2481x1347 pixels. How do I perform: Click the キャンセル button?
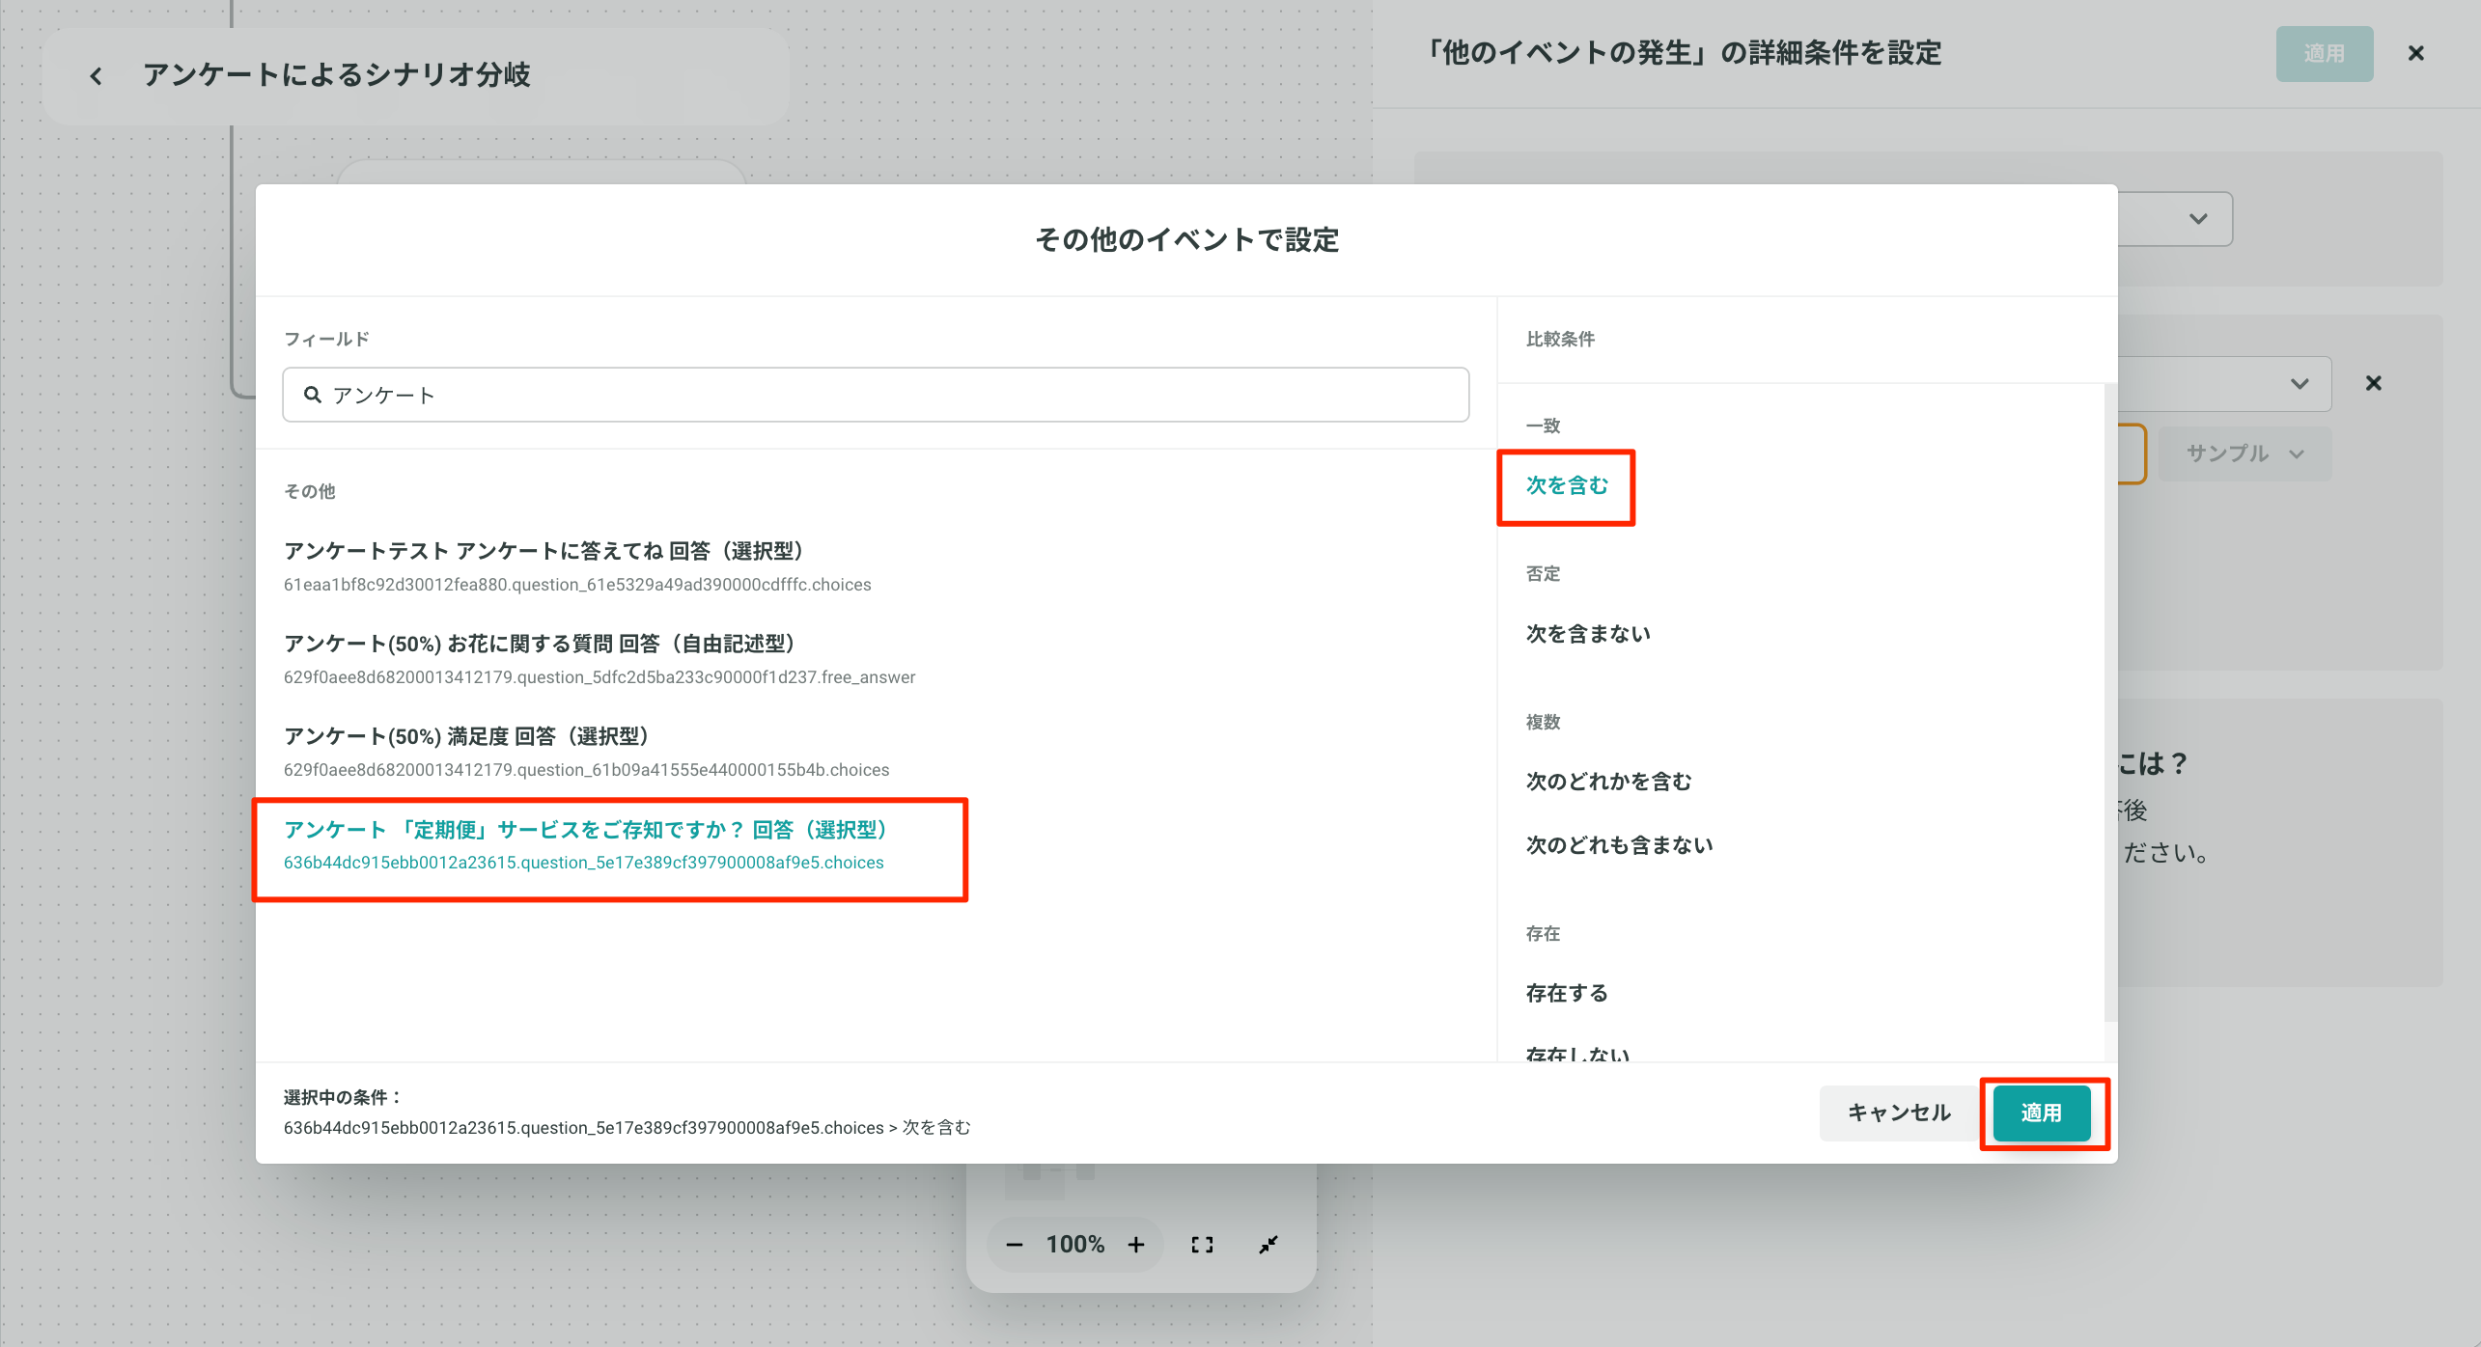(1899, 1113)
